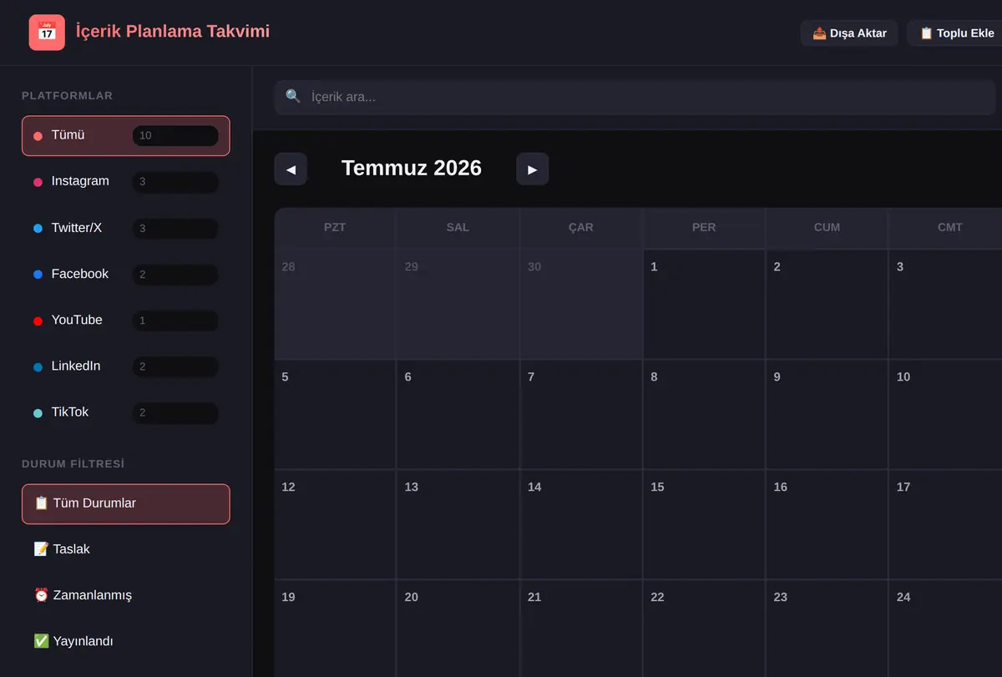Select the Tümü platform filter

(125, 135)
